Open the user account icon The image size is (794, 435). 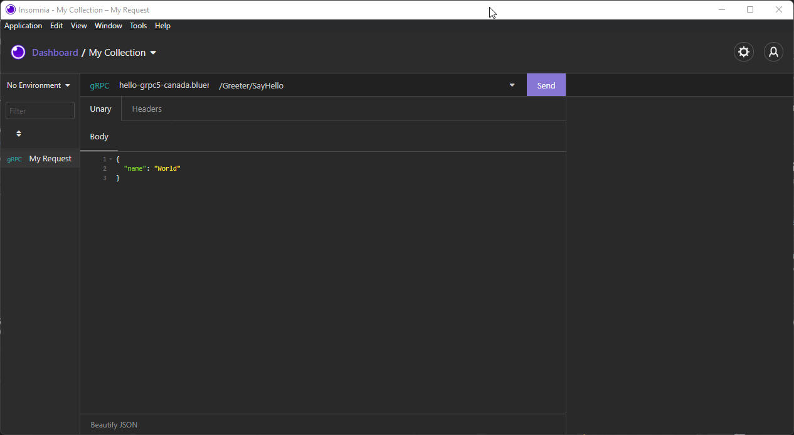tap(774, 52)
